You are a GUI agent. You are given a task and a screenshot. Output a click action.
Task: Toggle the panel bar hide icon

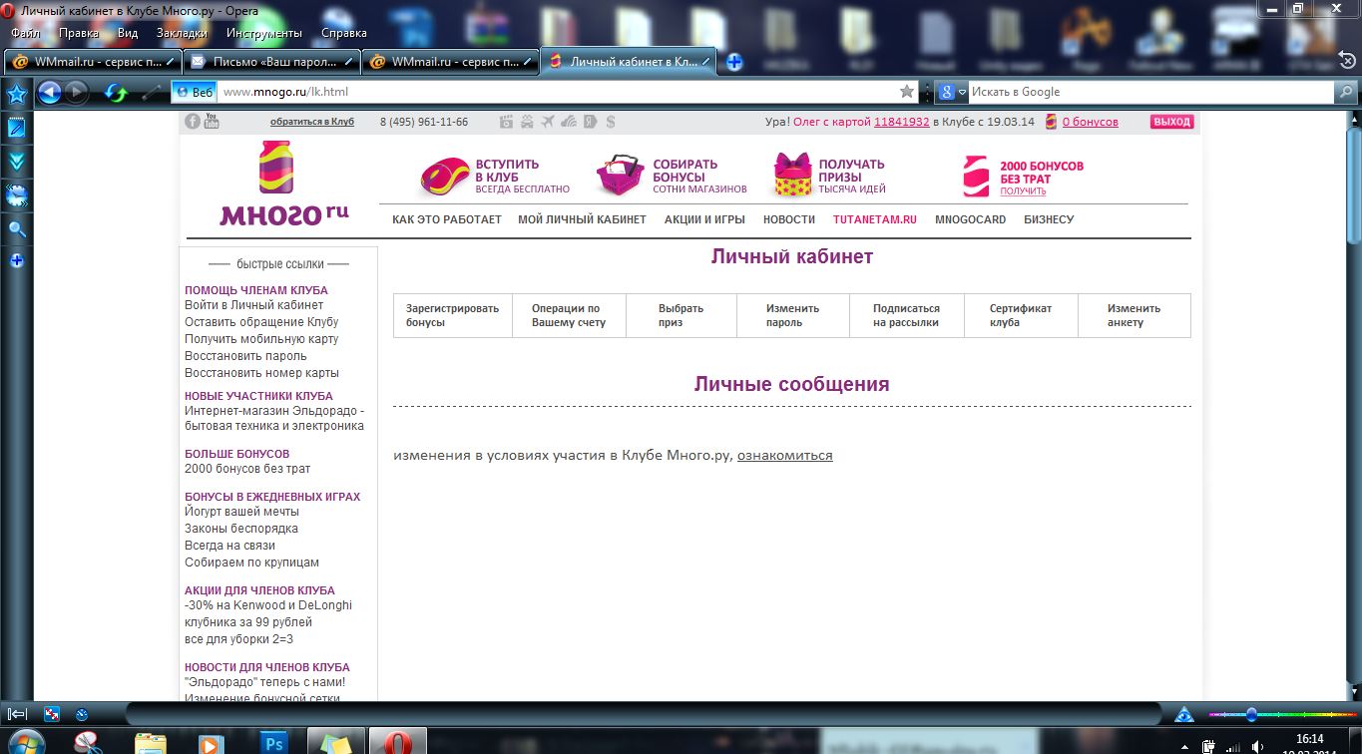pyautogui.click(x=18, y=714)
